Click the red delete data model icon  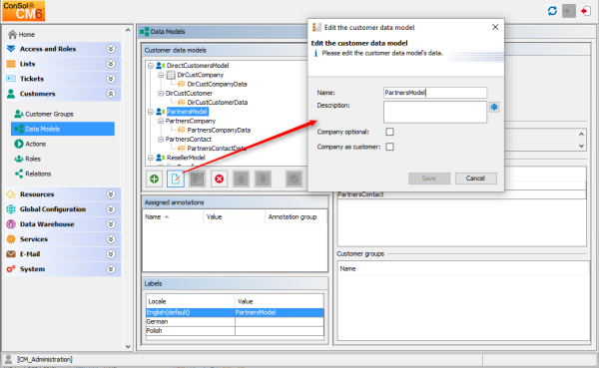click(x=219, y=179)
